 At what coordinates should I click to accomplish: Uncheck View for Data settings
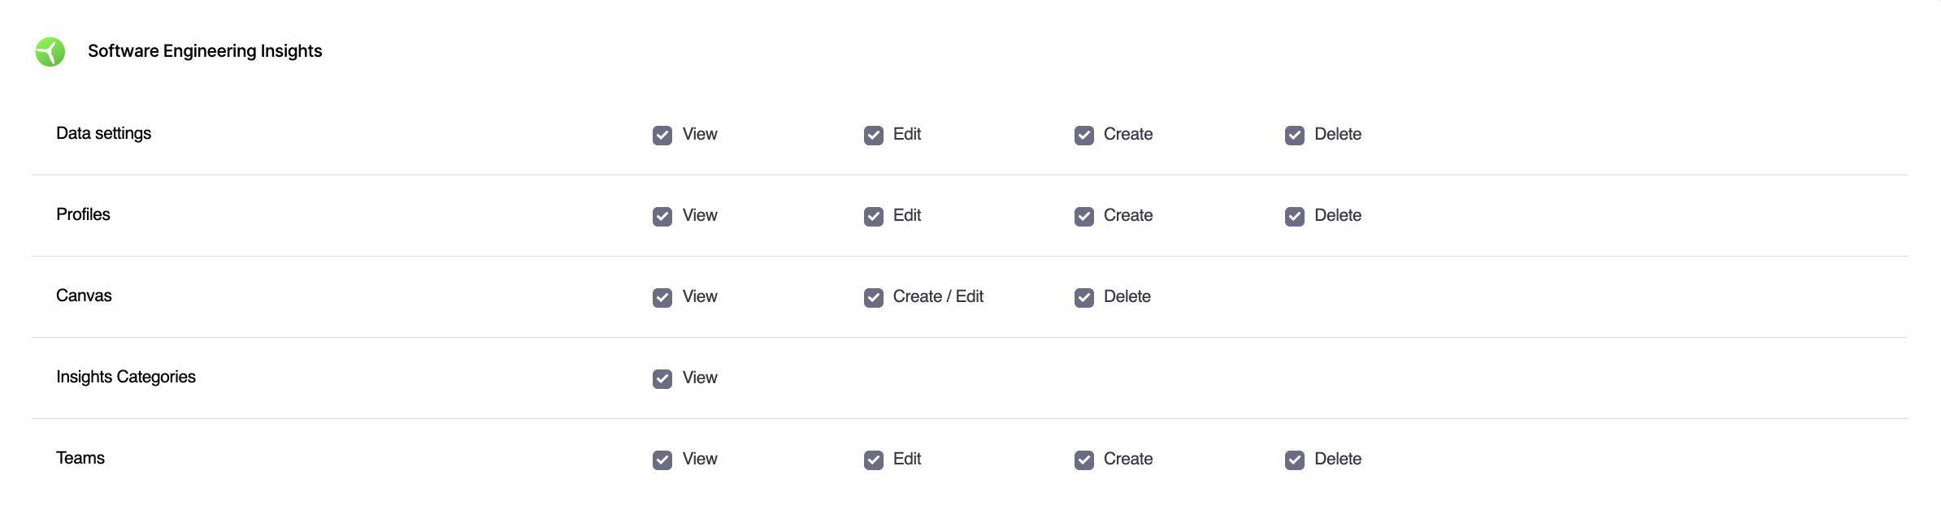tap(662, 135)
